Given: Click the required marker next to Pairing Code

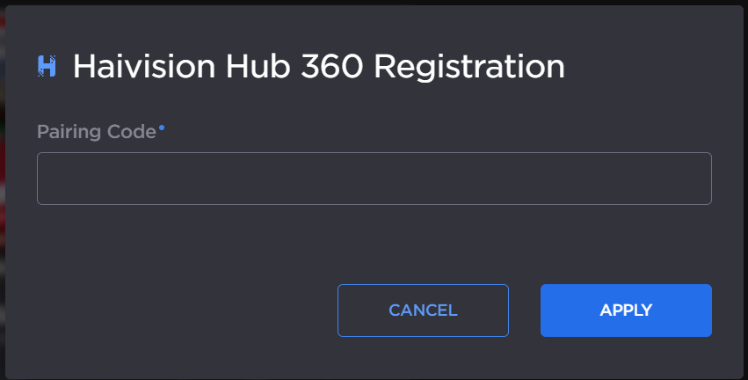Looking at the screenshot, I should click(x=162, y=128).
